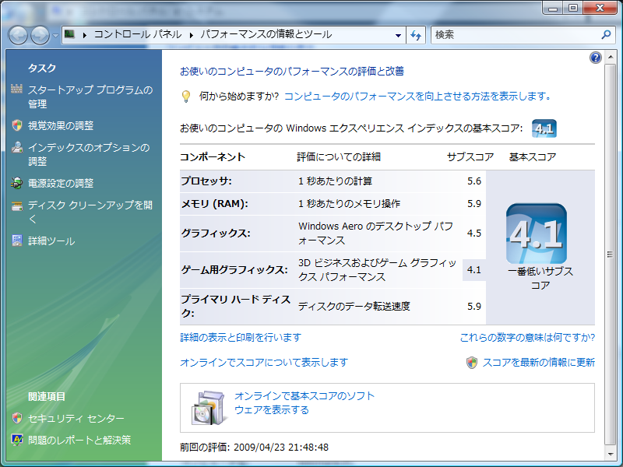Click the Forward navigation arrow button
Image resolution: width=623 pixels, height=467 pixels.
click(x=40, y=35)
